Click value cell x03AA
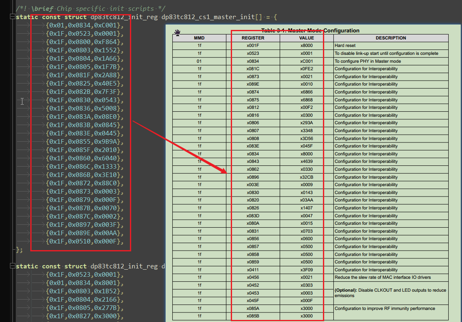Screen dimensions: 462x322 [306, 200]
